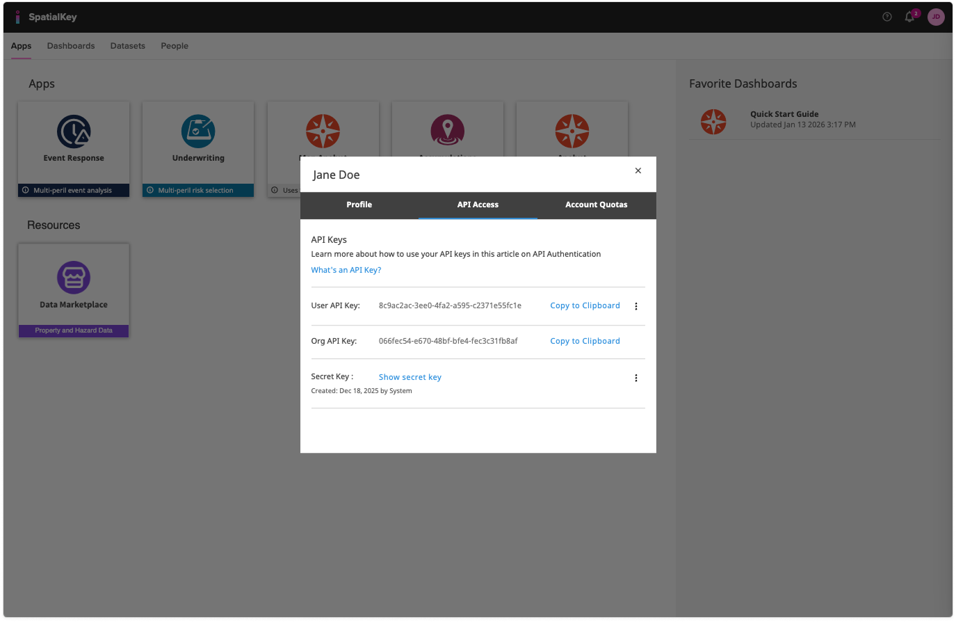Viewport: 956px width, 622px height.
Task: Open the kebab menu beside Secret Key
Action: click(x=636, y=377)
